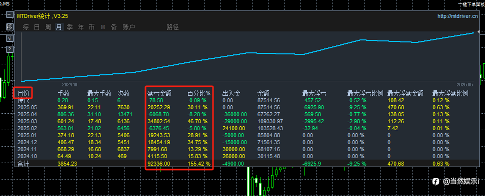Click the √ checkmark side button
This screenshot has width=485, height=196.
(x=10, y=38)
